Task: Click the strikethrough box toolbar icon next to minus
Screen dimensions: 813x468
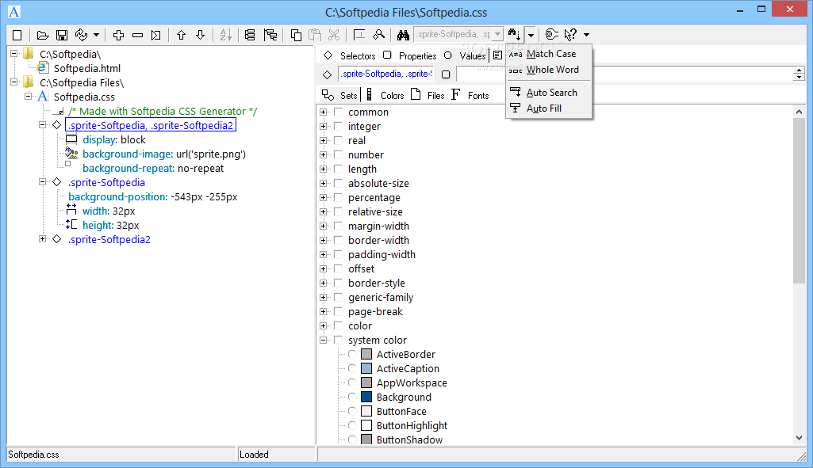Action: click(x=156, y=35)
